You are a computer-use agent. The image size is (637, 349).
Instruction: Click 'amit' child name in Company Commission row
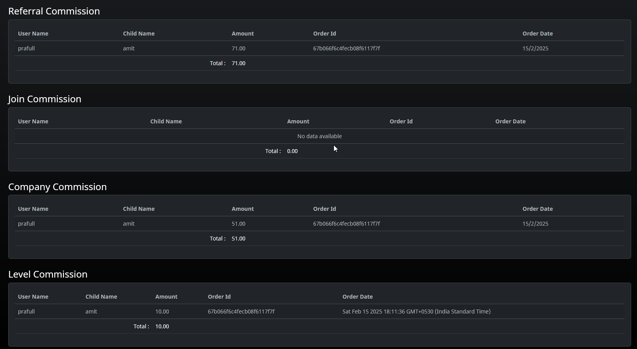tap(128, 224)
